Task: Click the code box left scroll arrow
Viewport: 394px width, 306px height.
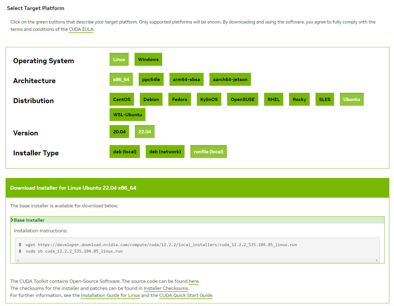Action: 18,260
